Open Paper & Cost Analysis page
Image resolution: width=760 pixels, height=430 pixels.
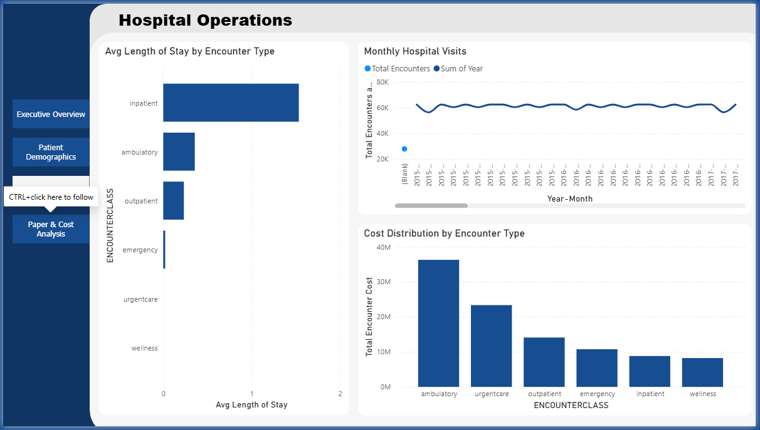51,229
